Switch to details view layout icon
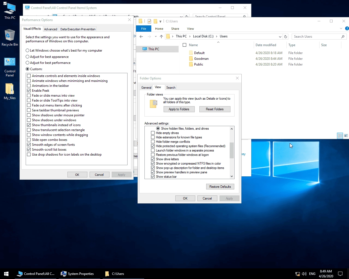349x279 pixels. pos(340,136)
